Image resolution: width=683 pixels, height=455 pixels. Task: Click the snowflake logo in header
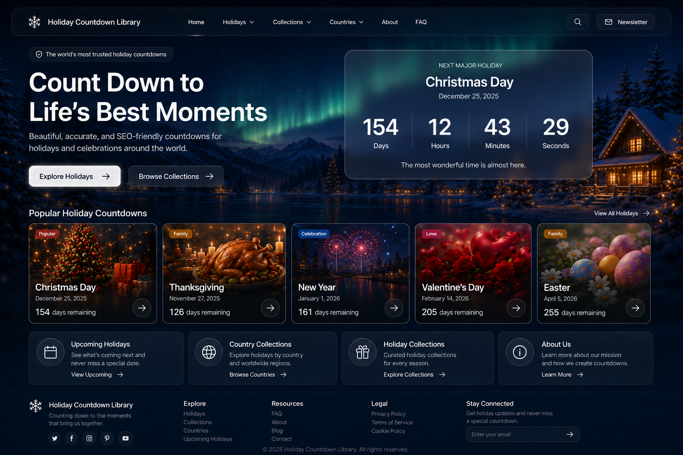pyautogui.click(x=34, y=22)
